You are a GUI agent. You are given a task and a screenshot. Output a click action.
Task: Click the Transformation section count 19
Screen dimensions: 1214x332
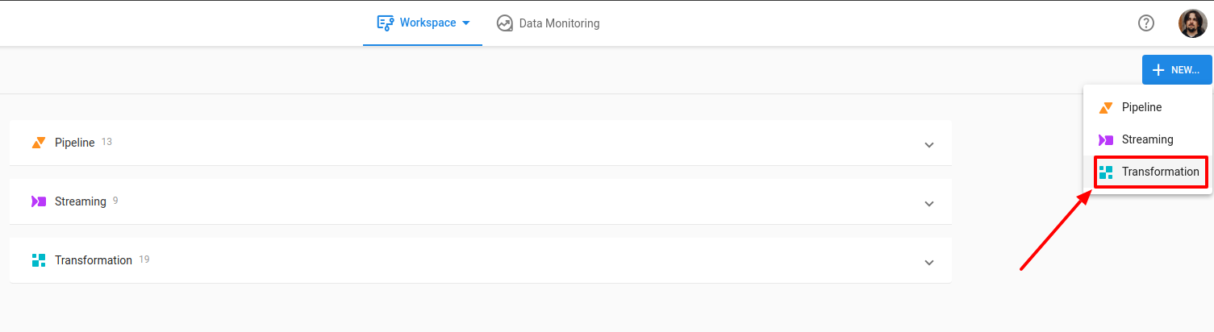144,259
